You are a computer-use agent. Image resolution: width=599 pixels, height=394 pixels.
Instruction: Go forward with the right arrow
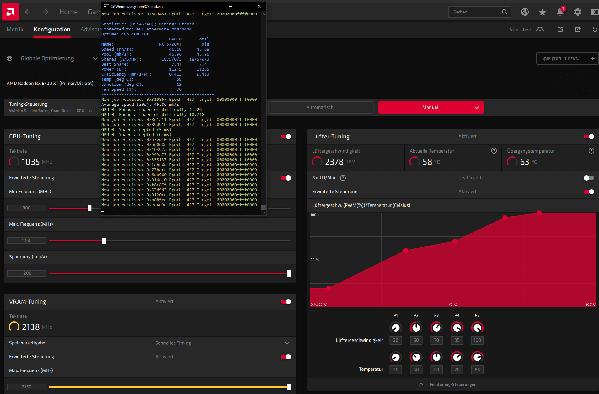click(x=46, y=12)
